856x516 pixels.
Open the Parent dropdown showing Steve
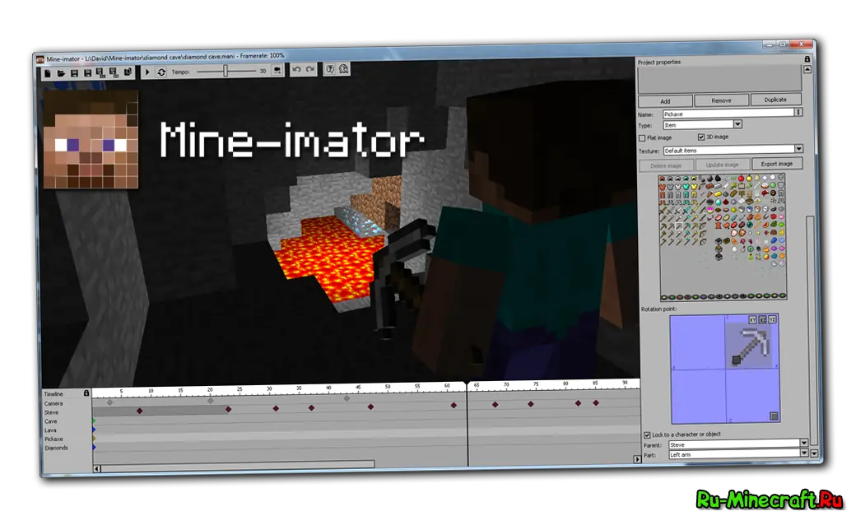738,444
